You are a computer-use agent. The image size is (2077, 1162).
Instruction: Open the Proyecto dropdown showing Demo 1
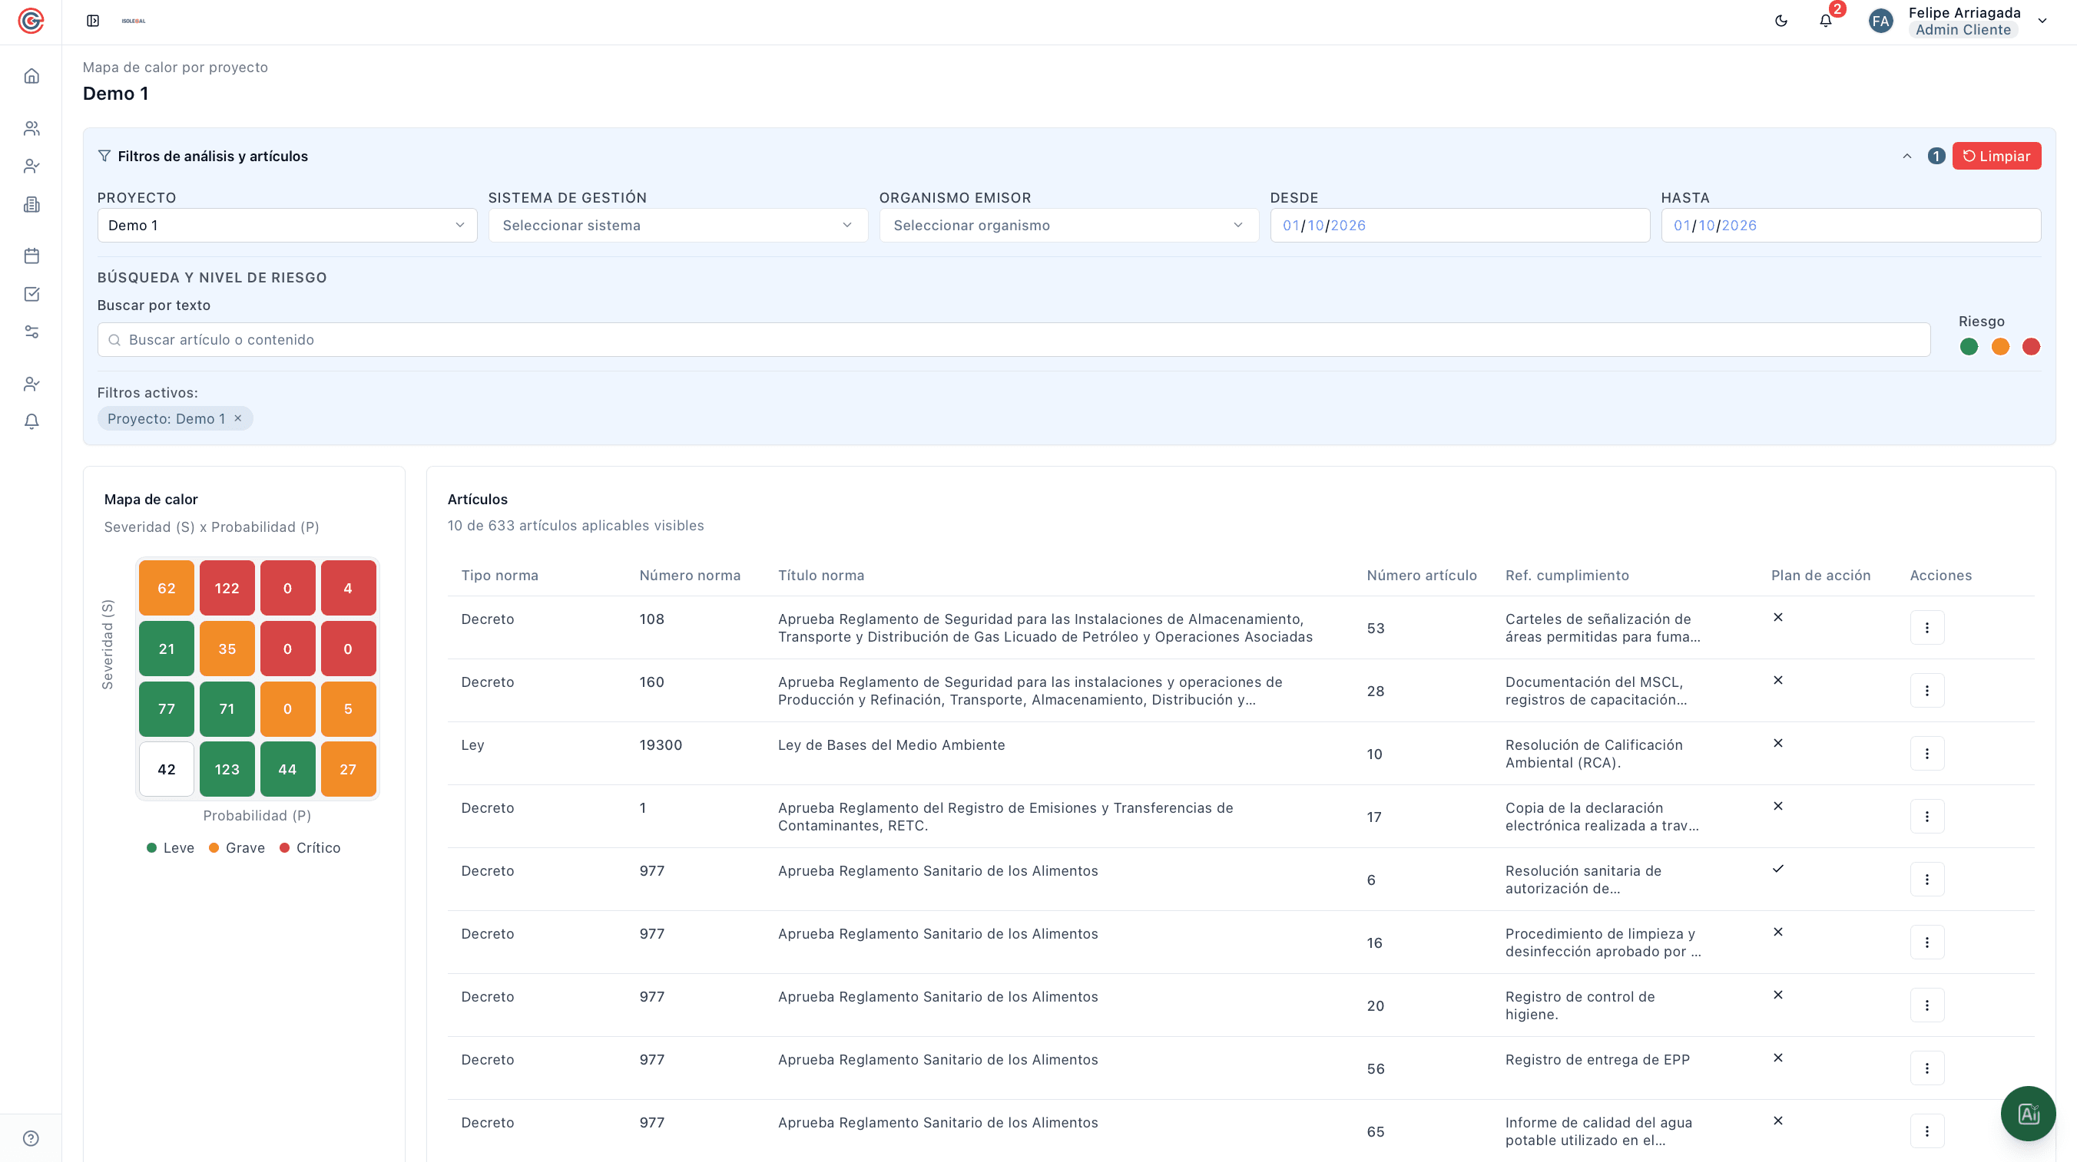pyautogui.click(x=287, y=226)
